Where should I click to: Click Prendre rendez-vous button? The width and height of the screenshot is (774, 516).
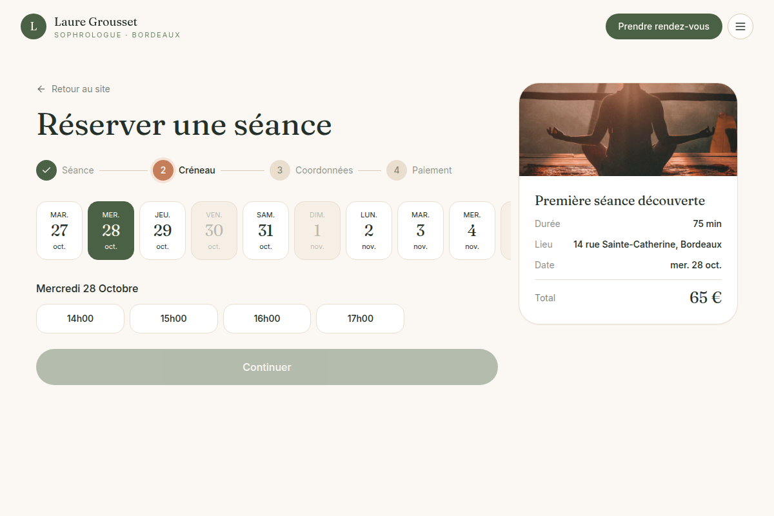point(664,26)
